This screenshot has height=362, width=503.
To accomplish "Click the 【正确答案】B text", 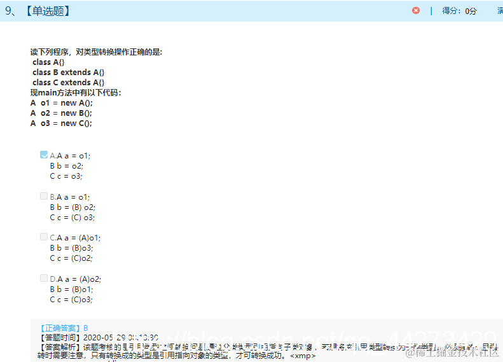I will pyautogui.click(x=64, y=328).
